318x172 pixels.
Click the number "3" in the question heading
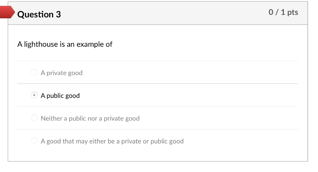coord(58,14)
